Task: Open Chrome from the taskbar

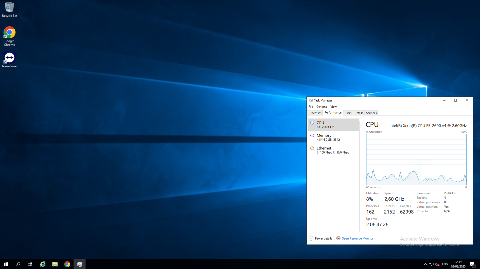Action: (67, 264)
